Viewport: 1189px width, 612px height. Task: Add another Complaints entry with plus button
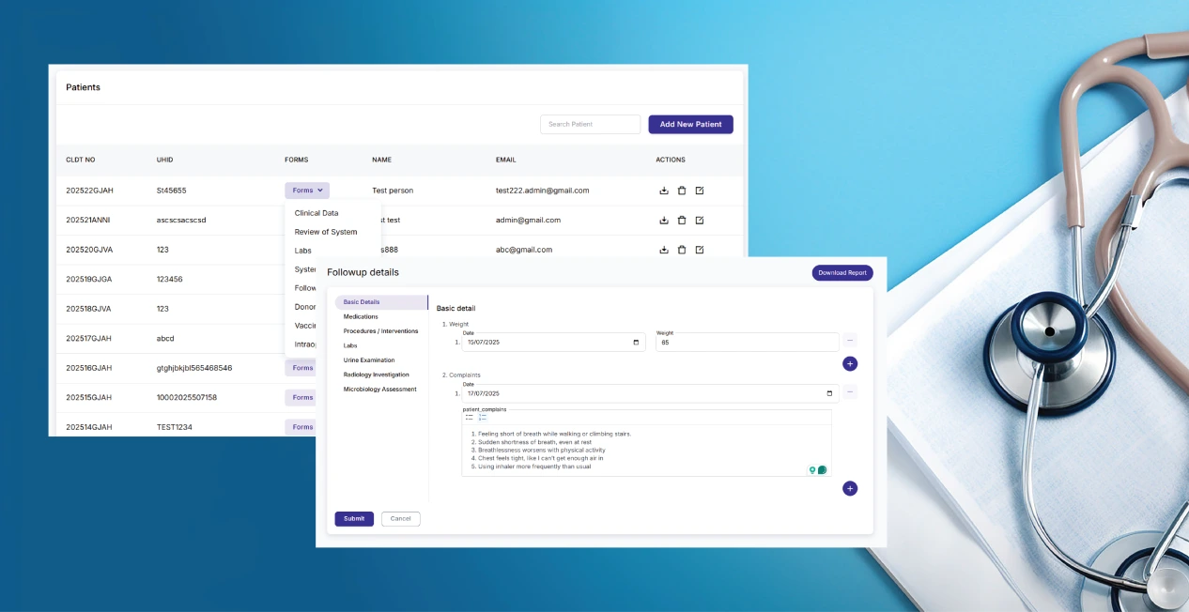[x=849, y=488]
